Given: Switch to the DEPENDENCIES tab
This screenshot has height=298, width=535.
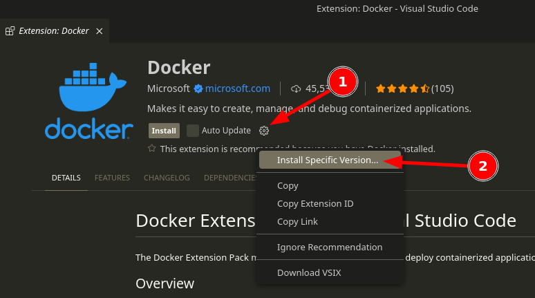Looking at the screenshot, I should (x=230, y=178).
